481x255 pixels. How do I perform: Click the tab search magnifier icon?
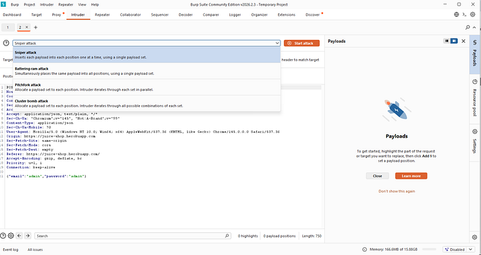tap(467, 27)
